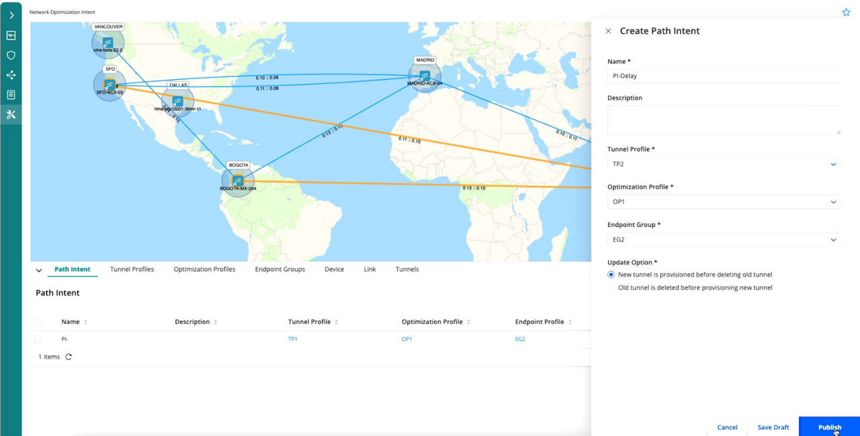Click the network topology icon in sidebar
Screen dimensions: 860x436
tap(11, 75)
